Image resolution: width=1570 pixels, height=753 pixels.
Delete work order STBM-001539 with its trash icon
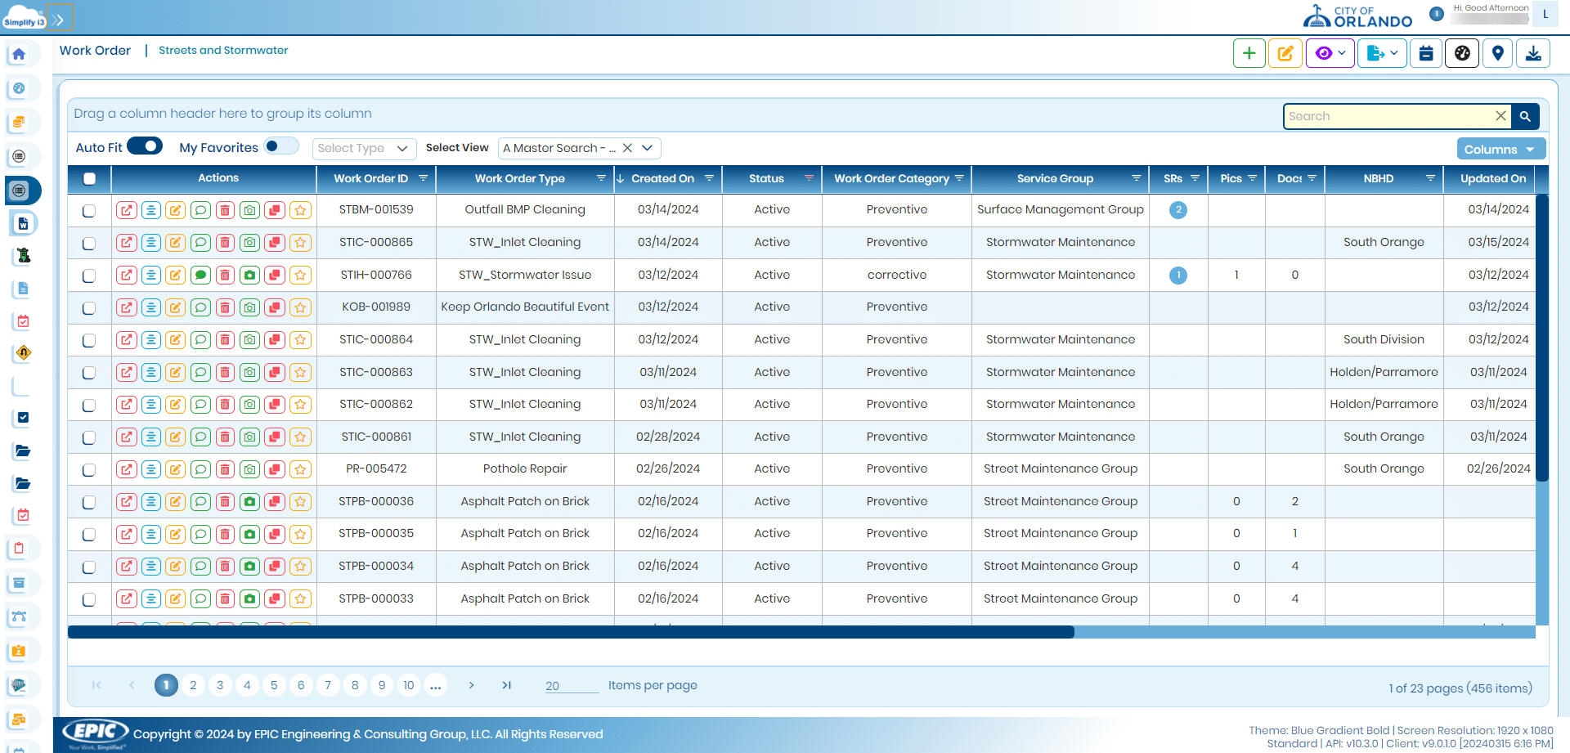(225, 210)
